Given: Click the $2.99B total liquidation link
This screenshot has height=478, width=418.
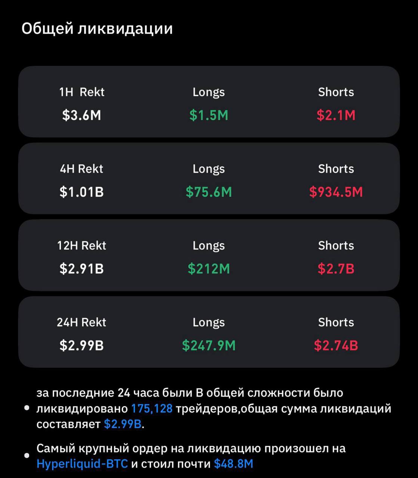Looking at the screenshot, I should click(x=123, y=424).
